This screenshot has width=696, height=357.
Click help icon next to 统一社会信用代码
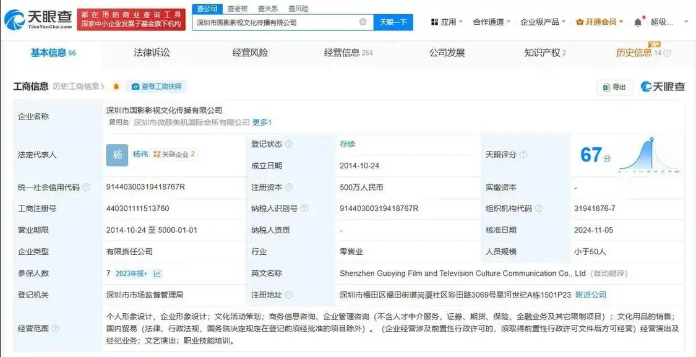tap(87, 187)
